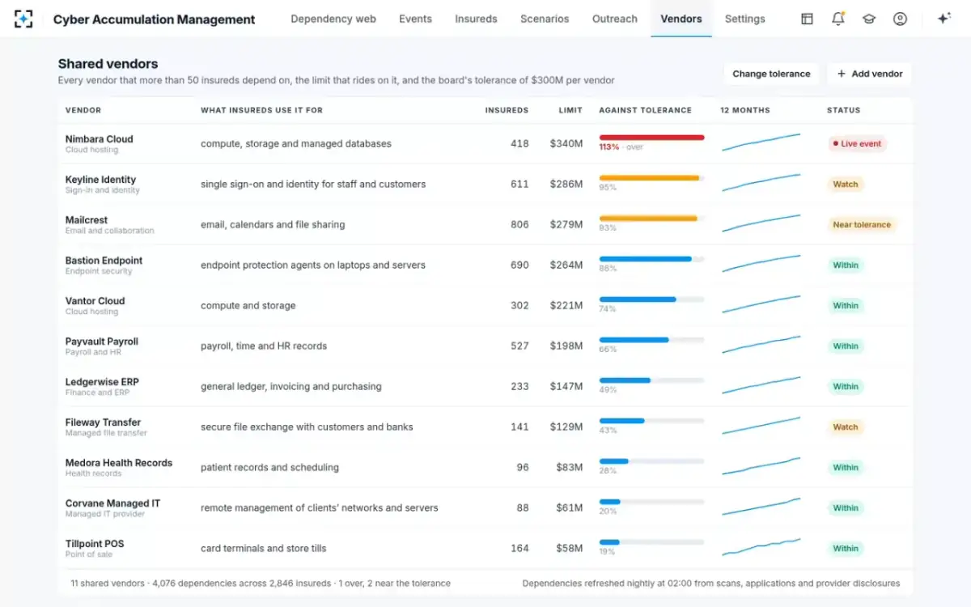The width and height of the screenshot is (971, 607).
Task: Click the Watch badge for Fileway Transfer
Action: click(x=846, y=427)
